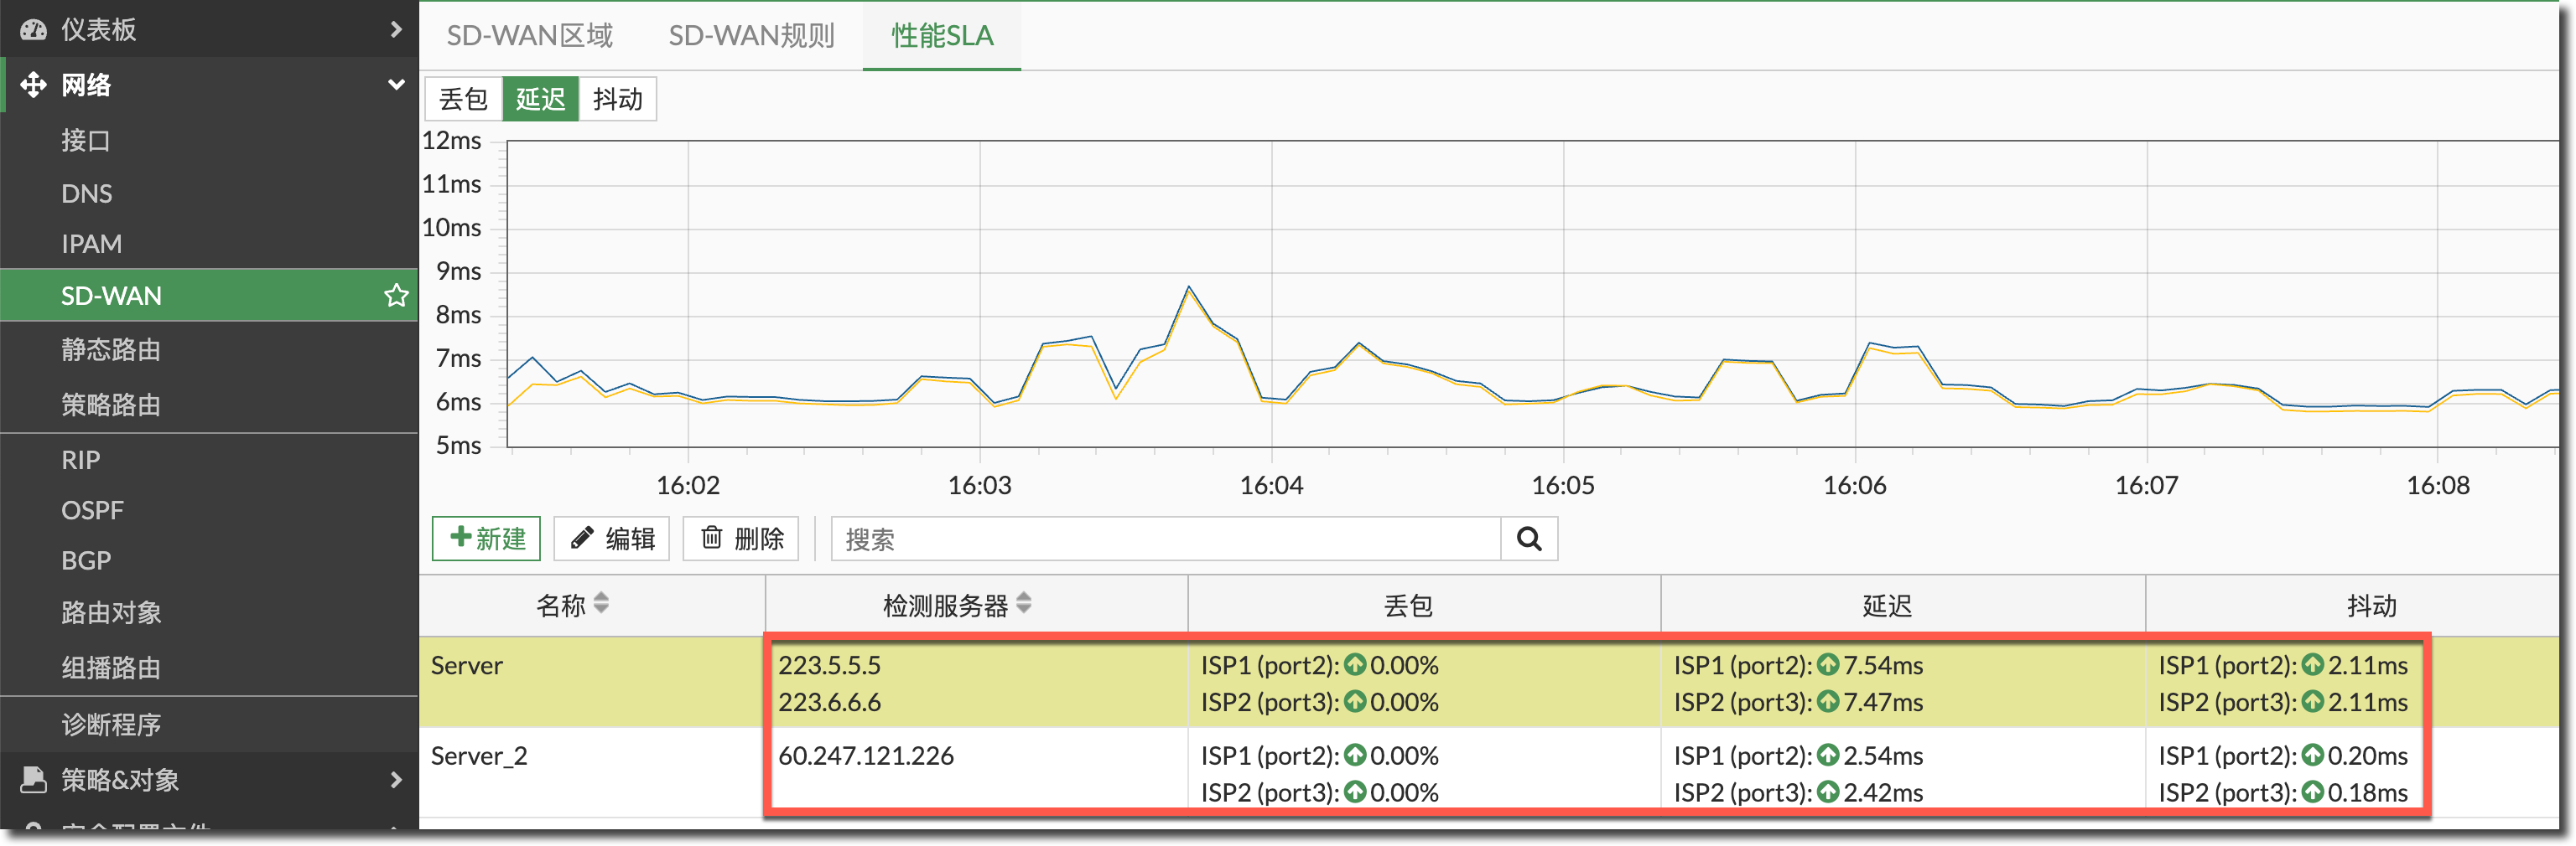
Task: Click the 新建 create new button
Action: pyautogui.click(x=486, y=539)
